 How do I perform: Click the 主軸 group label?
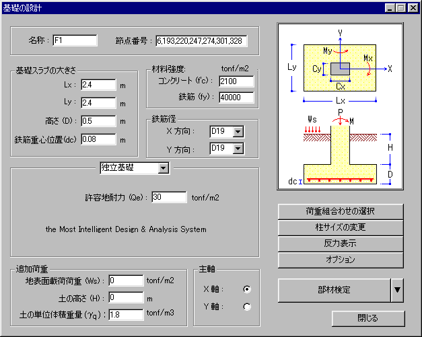tap(207, 269)
